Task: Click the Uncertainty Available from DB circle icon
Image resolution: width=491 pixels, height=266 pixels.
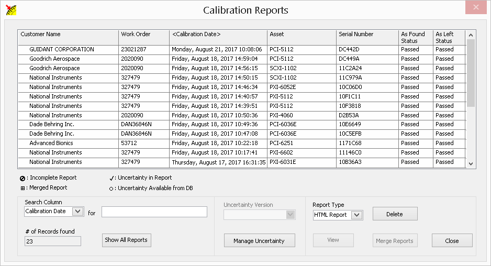Action: click(x=111, y=189)
